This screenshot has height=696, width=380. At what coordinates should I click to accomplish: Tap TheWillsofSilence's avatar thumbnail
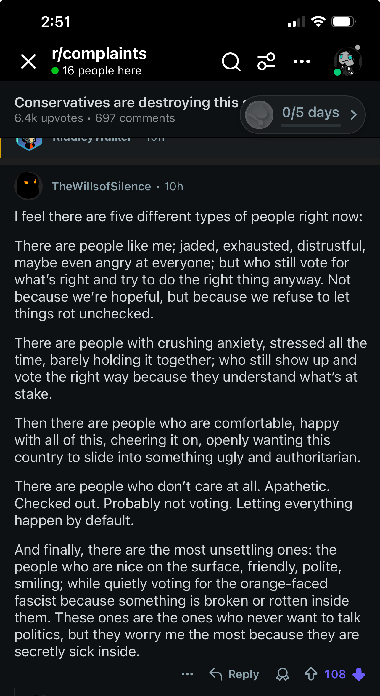[28, 187]
